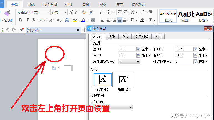Screen dimensions: 214x120
Task: Justify text alignment
Action: coord(119,20)
